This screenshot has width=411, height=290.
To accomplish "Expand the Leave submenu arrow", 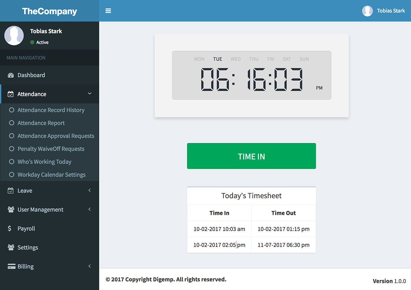I will pyautogui.click(x=90, y=190).
